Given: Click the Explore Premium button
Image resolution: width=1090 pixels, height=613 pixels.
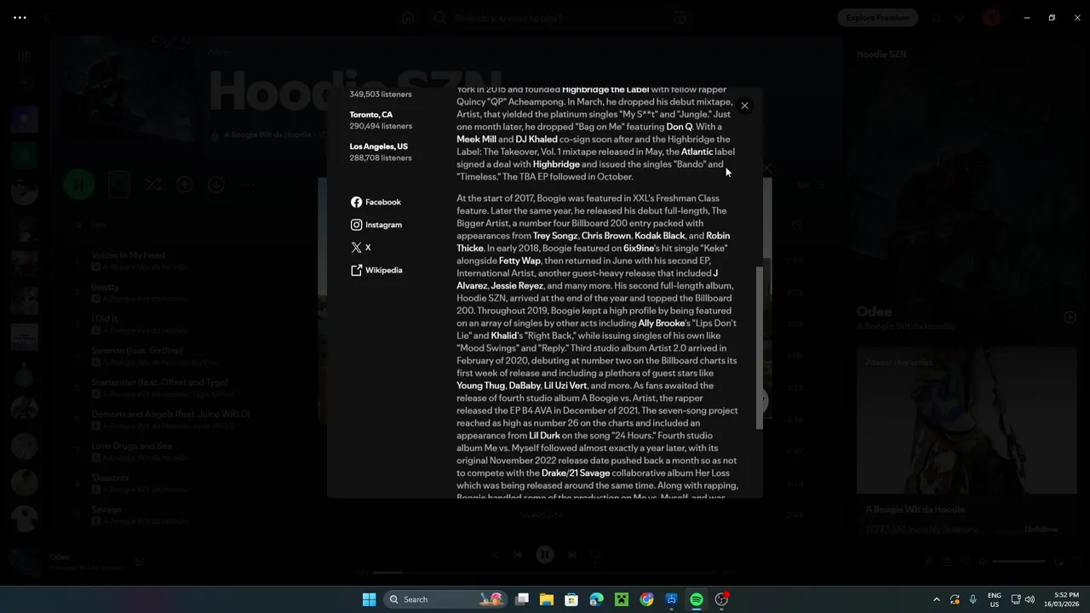Looking at the screenshot, I should [x=878, y=17].
